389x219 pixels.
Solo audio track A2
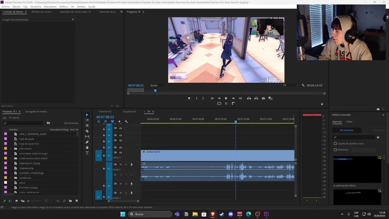click(126, 184)
